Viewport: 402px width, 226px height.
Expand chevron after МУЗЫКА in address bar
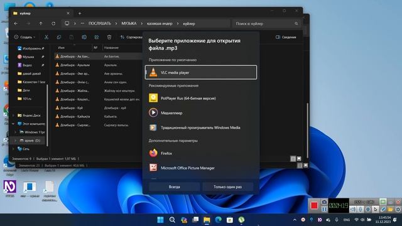141,24
